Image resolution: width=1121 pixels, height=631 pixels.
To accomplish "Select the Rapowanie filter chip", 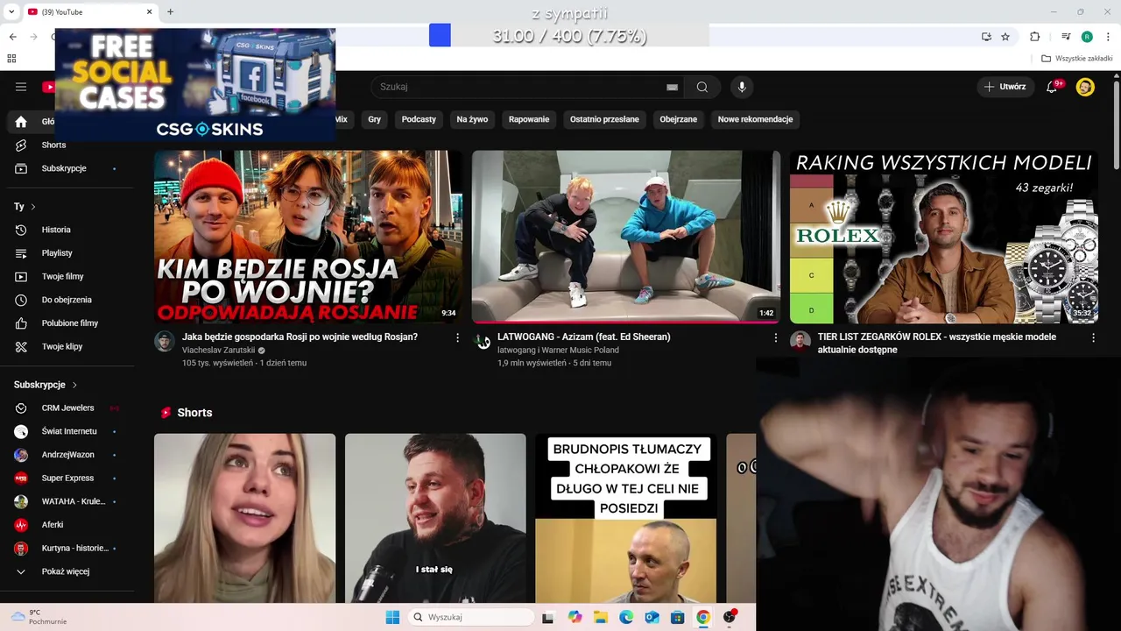I will click(x=529, y=119).
